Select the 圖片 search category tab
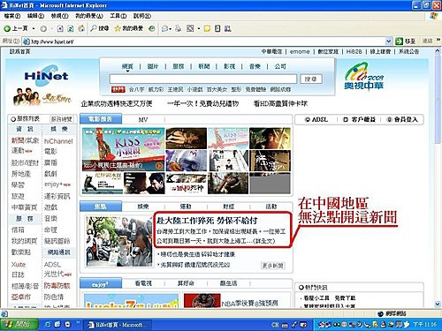The width and height of the screenshot is (442, 331). [x=153, y=66]
